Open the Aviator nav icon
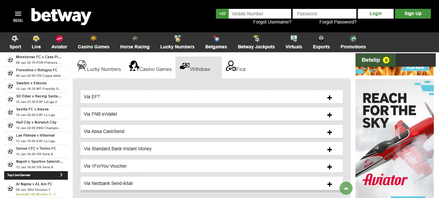The width and height of the screenshot is (439, 198). 59,39
